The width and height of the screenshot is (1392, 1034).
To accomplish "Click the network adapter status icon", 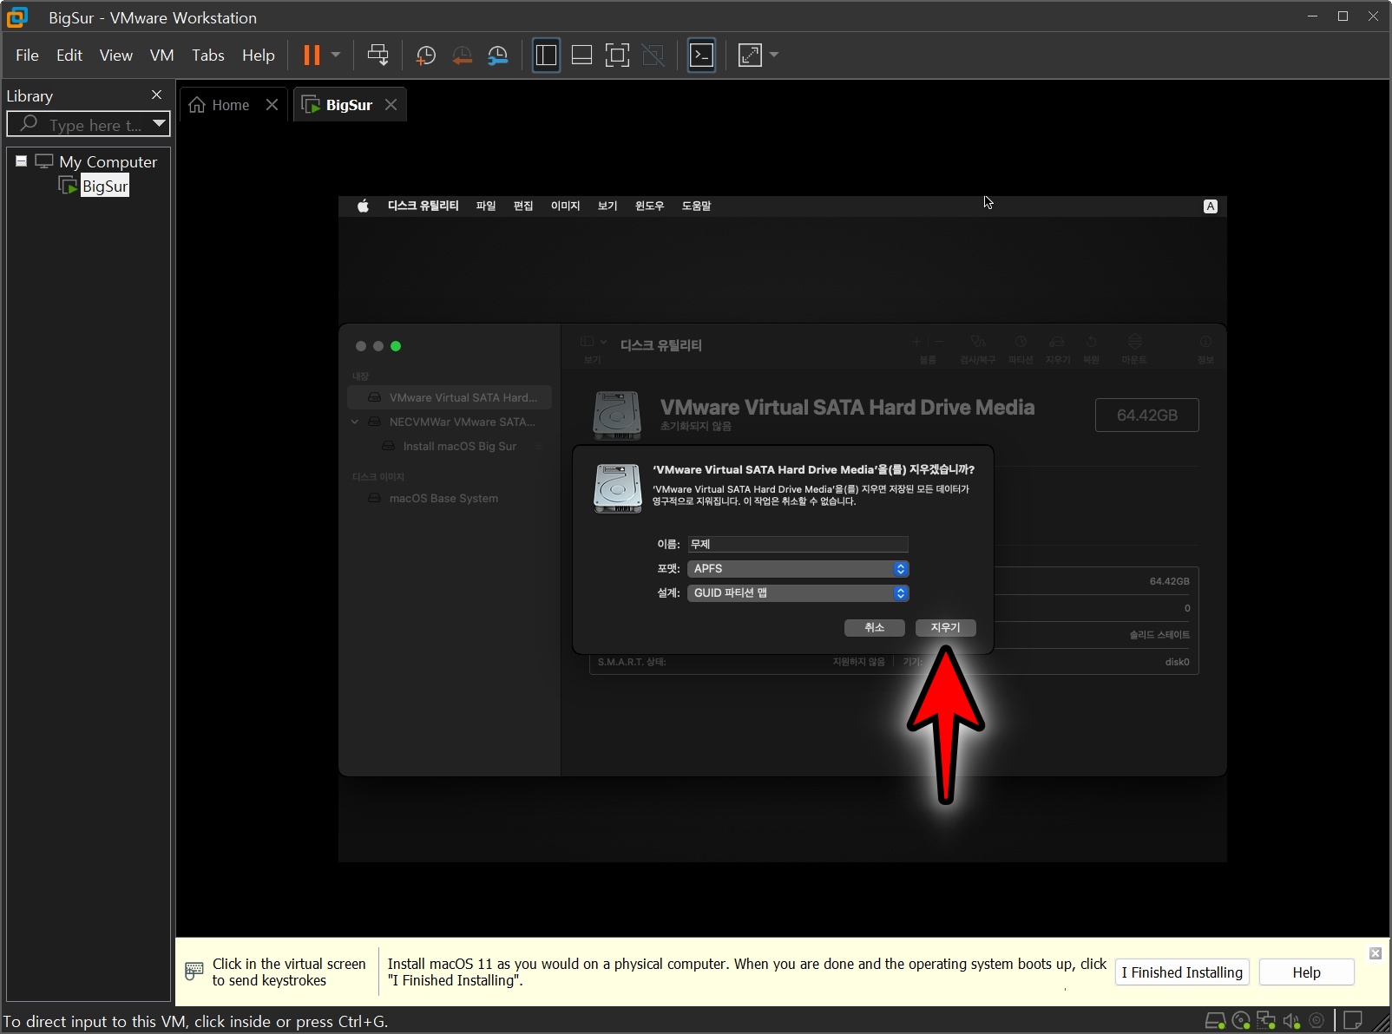I will point(1266,1021).
